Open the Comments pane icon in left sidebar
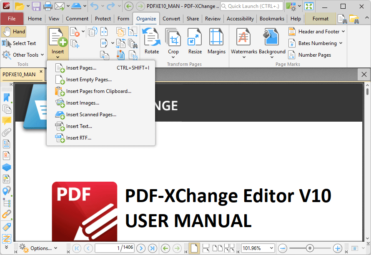Viewport: 371px width, 255px height. point(7,121)
